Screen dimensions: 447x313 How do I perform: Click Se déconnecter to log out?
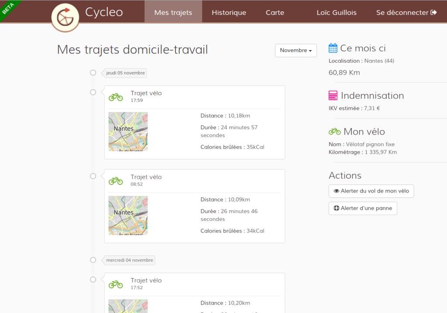[406, 12]
